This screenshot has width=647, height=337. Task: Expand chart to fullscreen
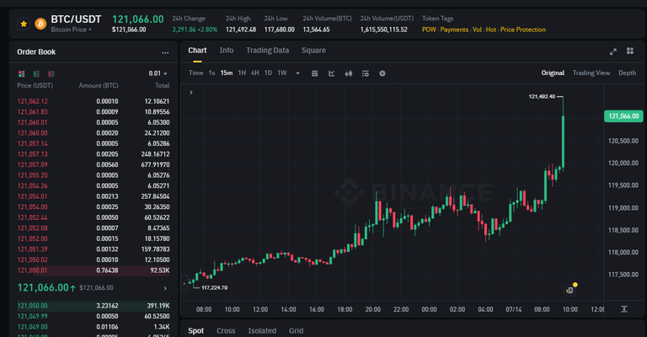click(613, 51)
